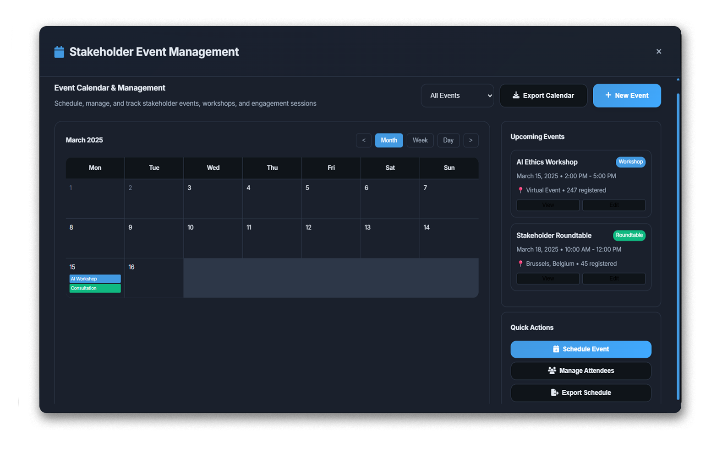This screenshot has height=462, width=722.
Task: Click the blue calendar icon beside the title
Action: 59,52
